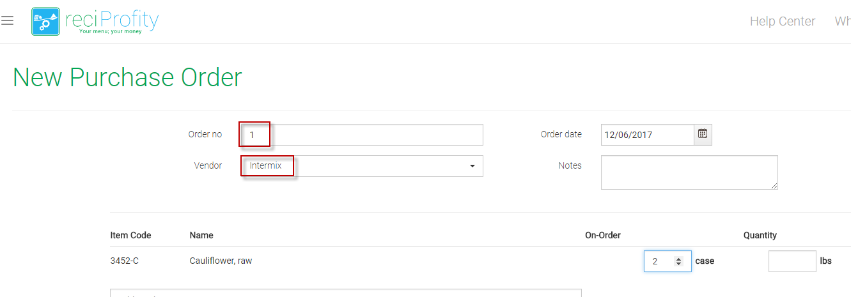This screenshot has width=851, height=297.
Task: Click the Quantity column header
Action: click(760, 235)
